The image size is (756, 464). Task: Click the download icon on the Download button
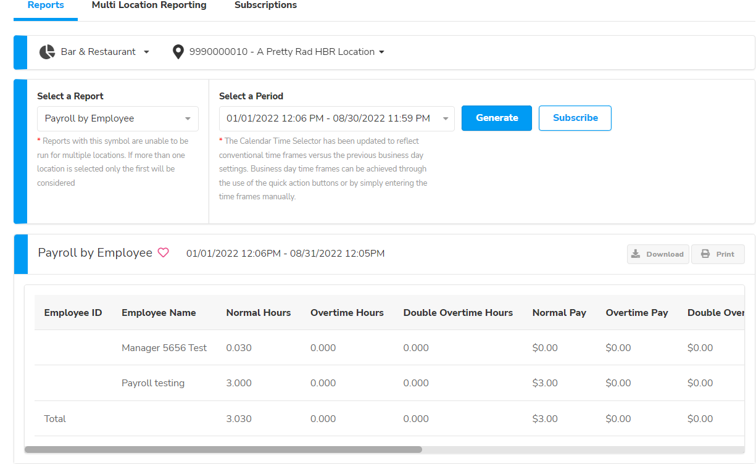coord(636,254)
